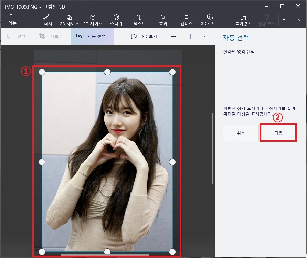Activate the 자르기 (Crop) tool
The image size is (307, 258).
click(51, 36)
